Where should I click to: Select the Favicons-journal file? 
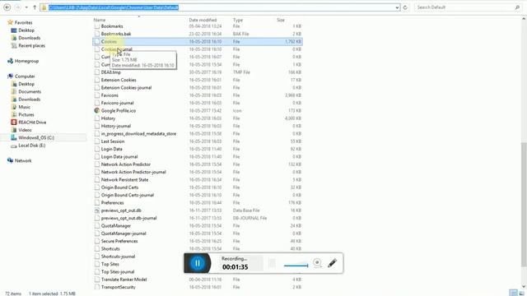[117, 103]
